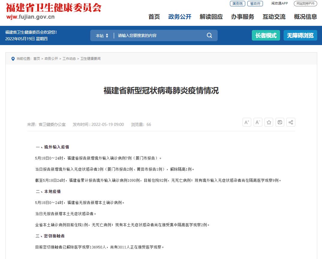Viewport: 322px width, 259px height.
Task: Increase article font size with A+ icon
Action: (247, 122)
